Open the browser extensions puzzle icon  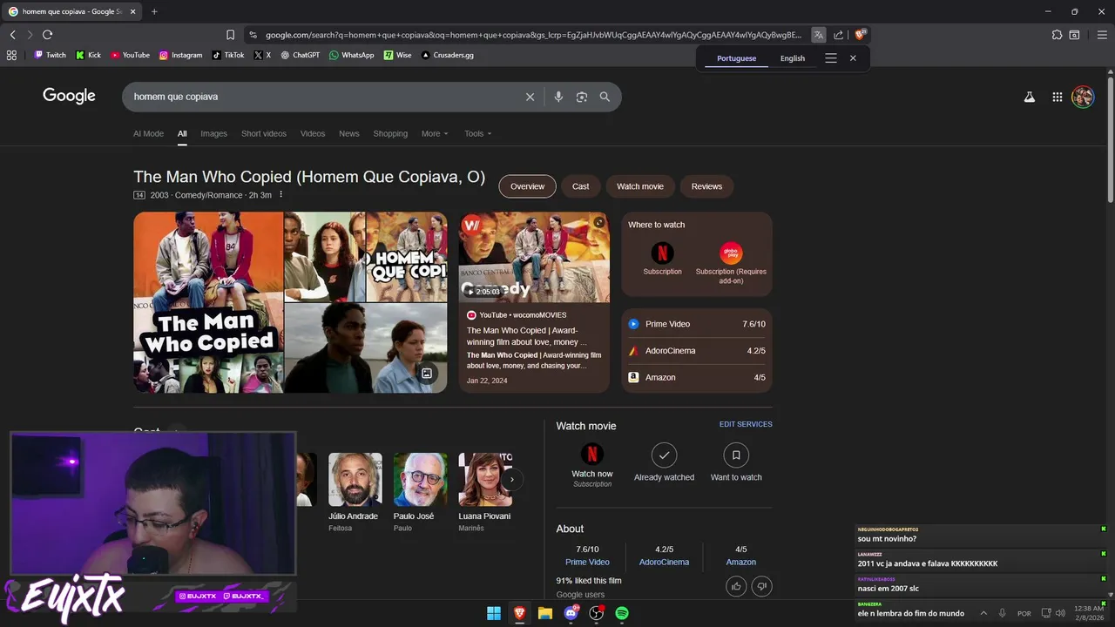[x=1057, y=35]
